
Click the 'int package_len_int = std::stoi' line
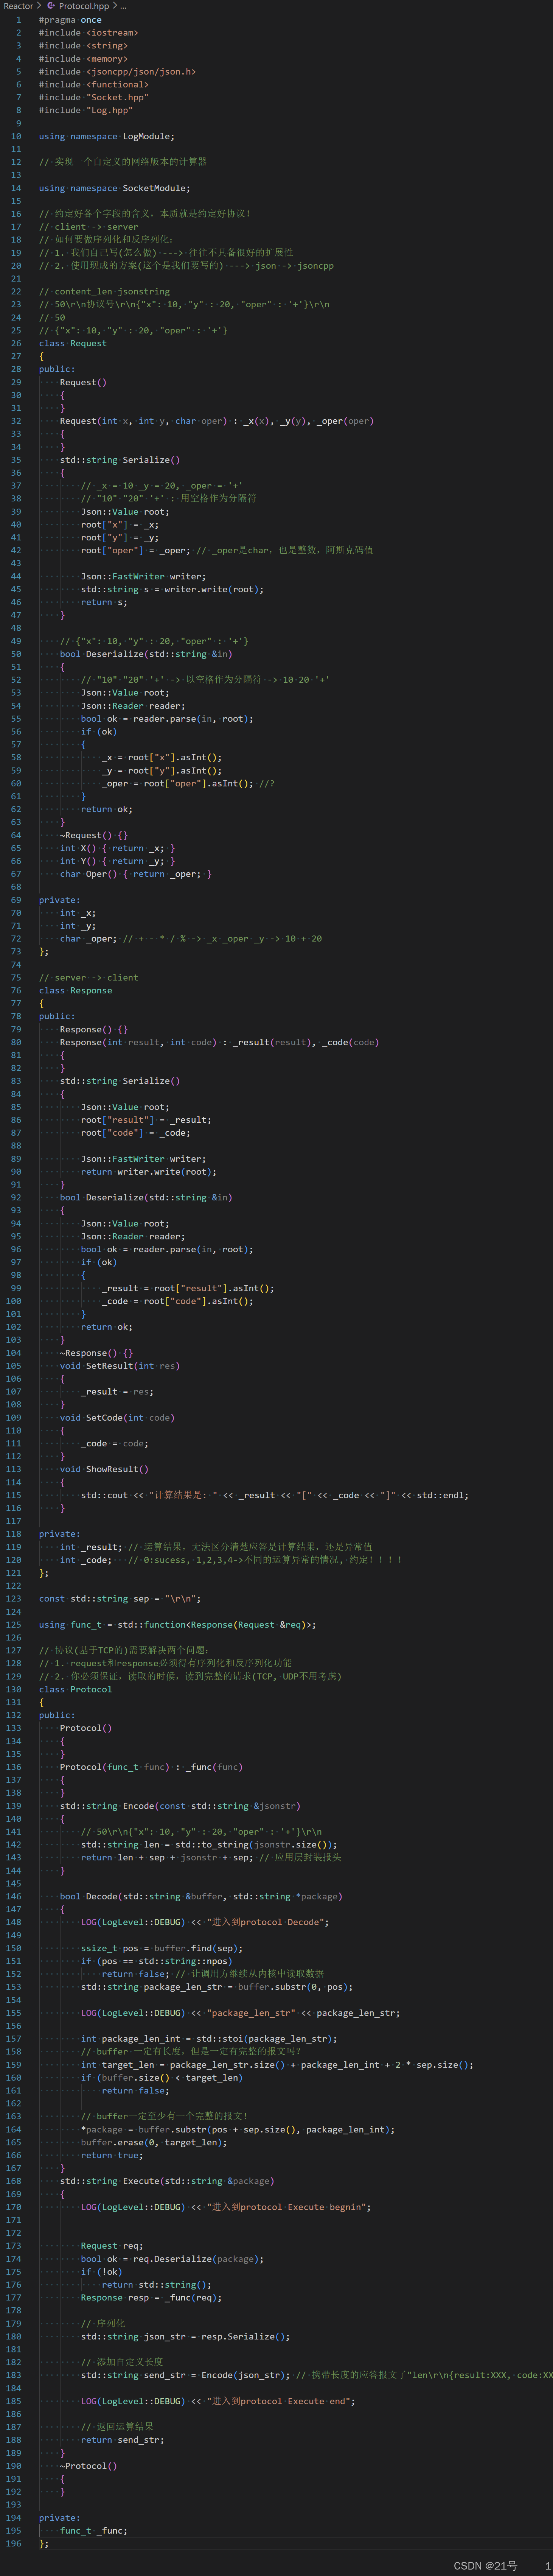209,2039
